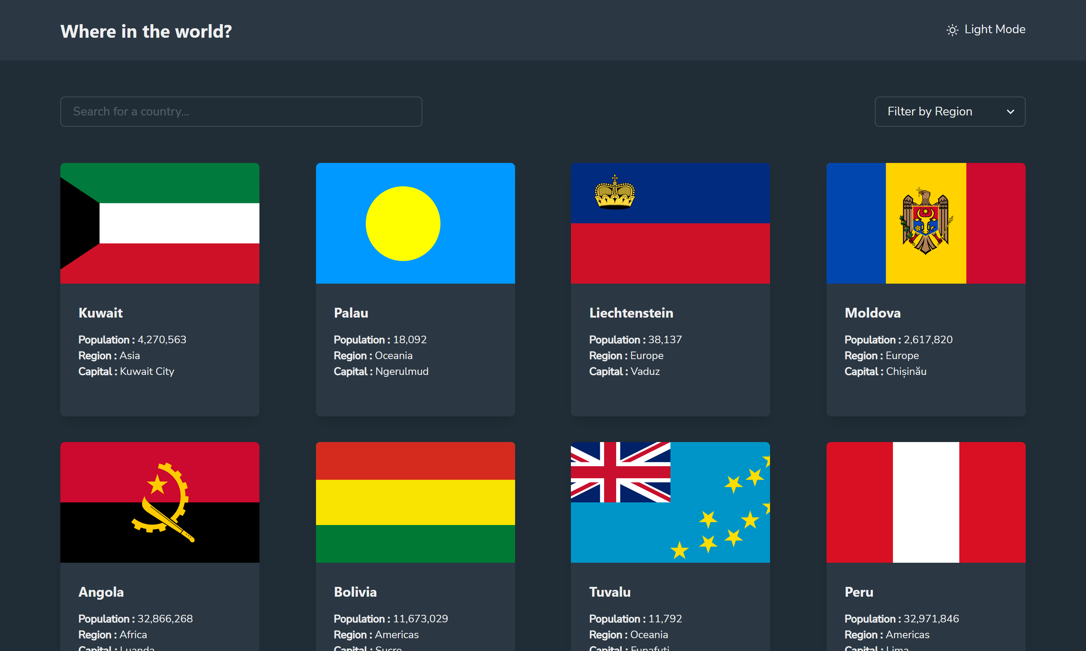Toggle Light Mode theme

pos(994,29)
